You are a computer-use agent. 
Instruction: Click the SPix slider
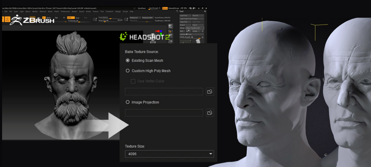click(x=171, y=31)
